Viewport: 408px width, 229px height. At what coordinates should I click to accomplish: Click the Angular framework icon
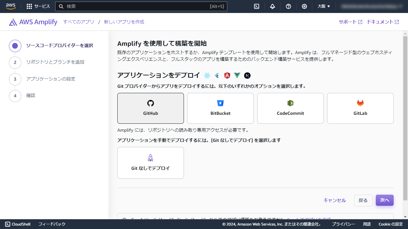coord(227,75)
